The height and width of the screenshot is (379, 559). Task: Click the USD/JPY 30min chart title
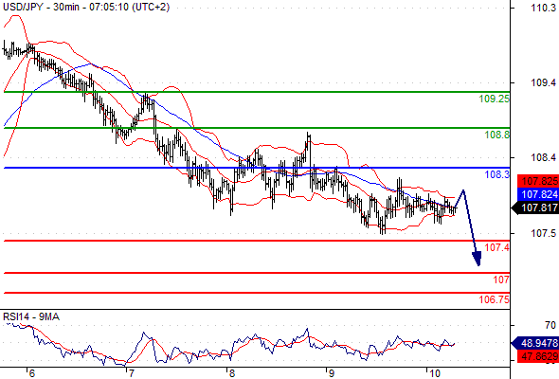pos(86,7)
